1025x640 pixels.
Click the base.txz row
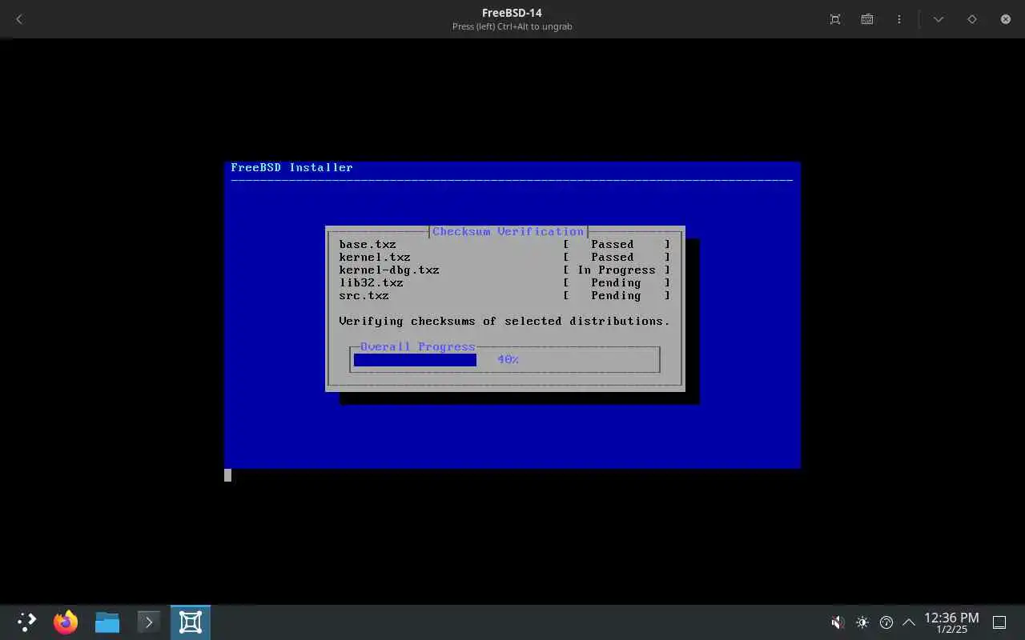point(504,244)
